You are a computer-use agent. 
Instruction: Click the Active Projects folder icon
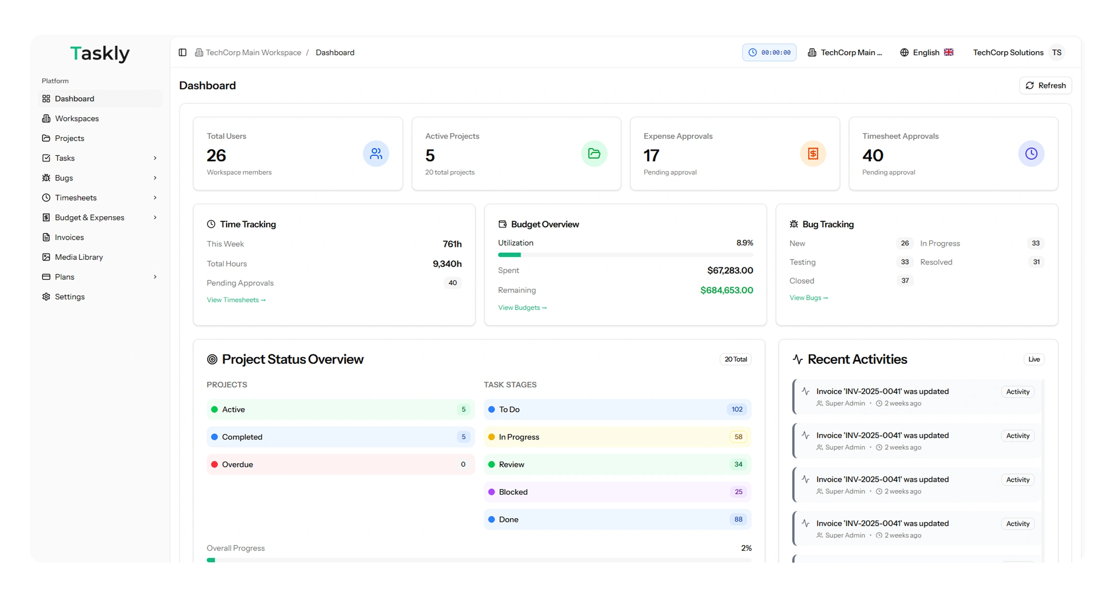pos(594,154)
